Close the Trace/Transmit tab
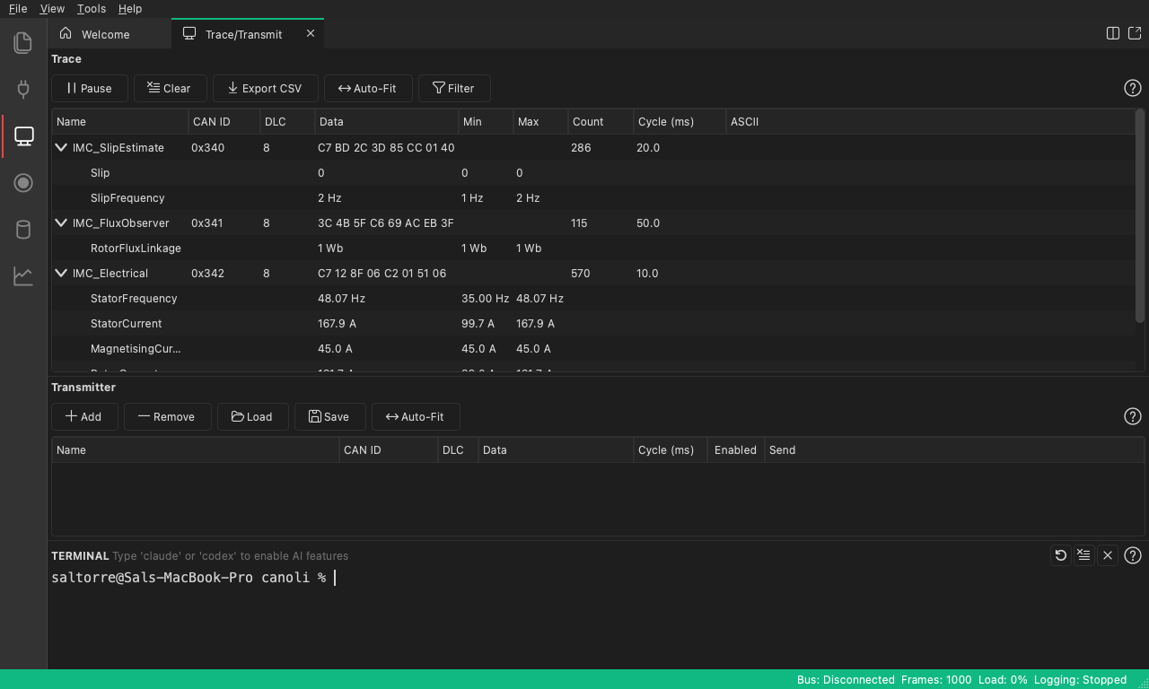 [311, 33]
